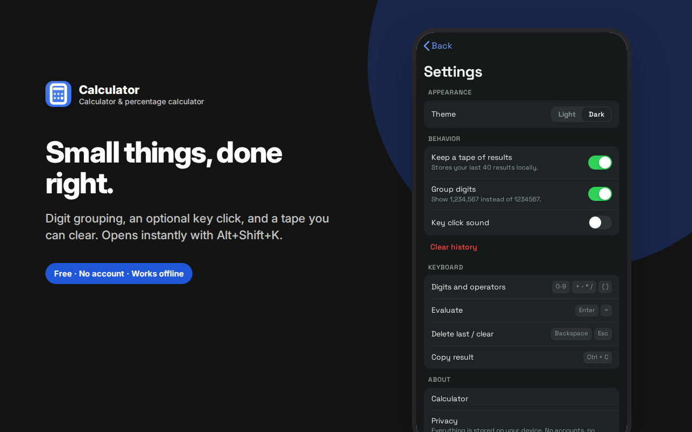Click the Theme row label
Viewport: 692px width, 432px height.
pos(443,114)
